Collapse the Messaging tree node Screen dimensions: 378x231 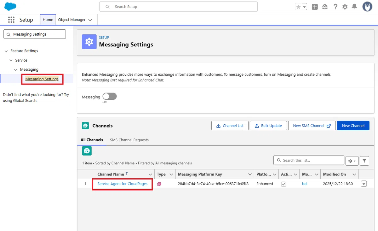[16, 69]
